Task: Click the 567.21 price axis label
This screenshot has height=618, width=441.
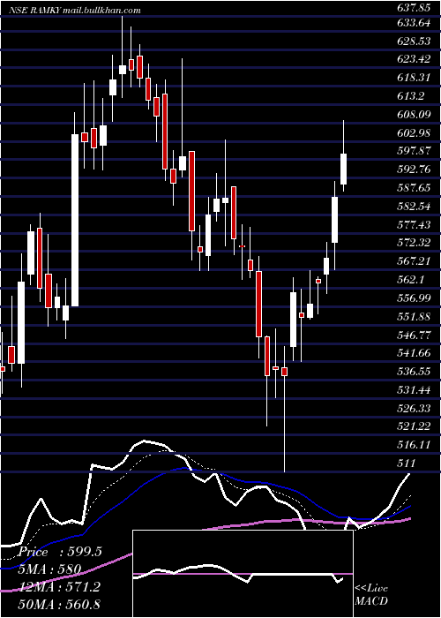Action: click(414, 261)
